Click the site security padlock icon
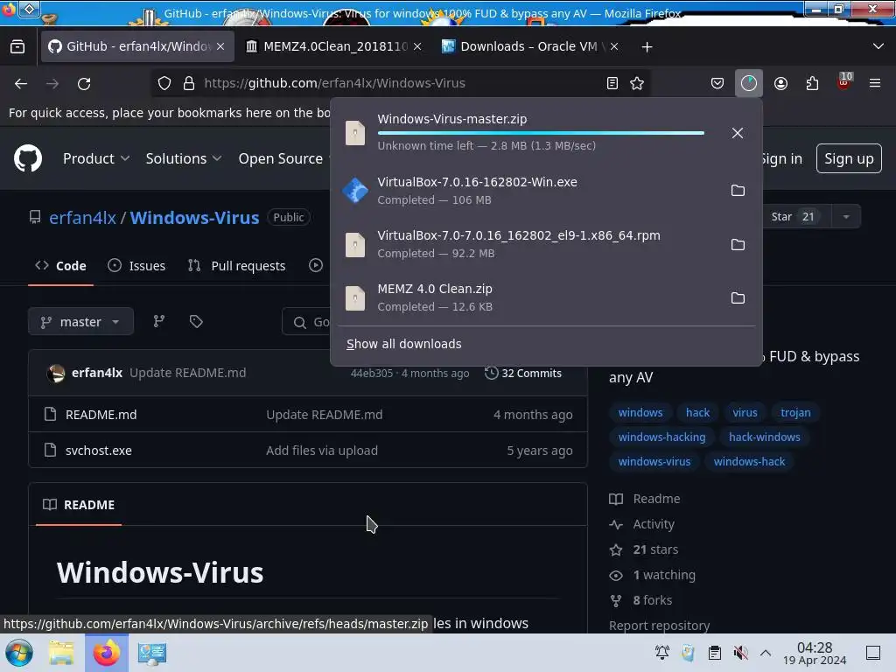 point(189,83)
